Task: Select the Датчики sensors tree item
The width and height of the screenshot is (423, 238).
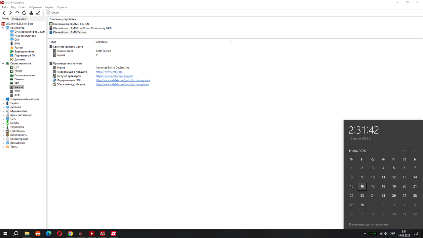Action: pyautogui.click(x=19, y=59)
